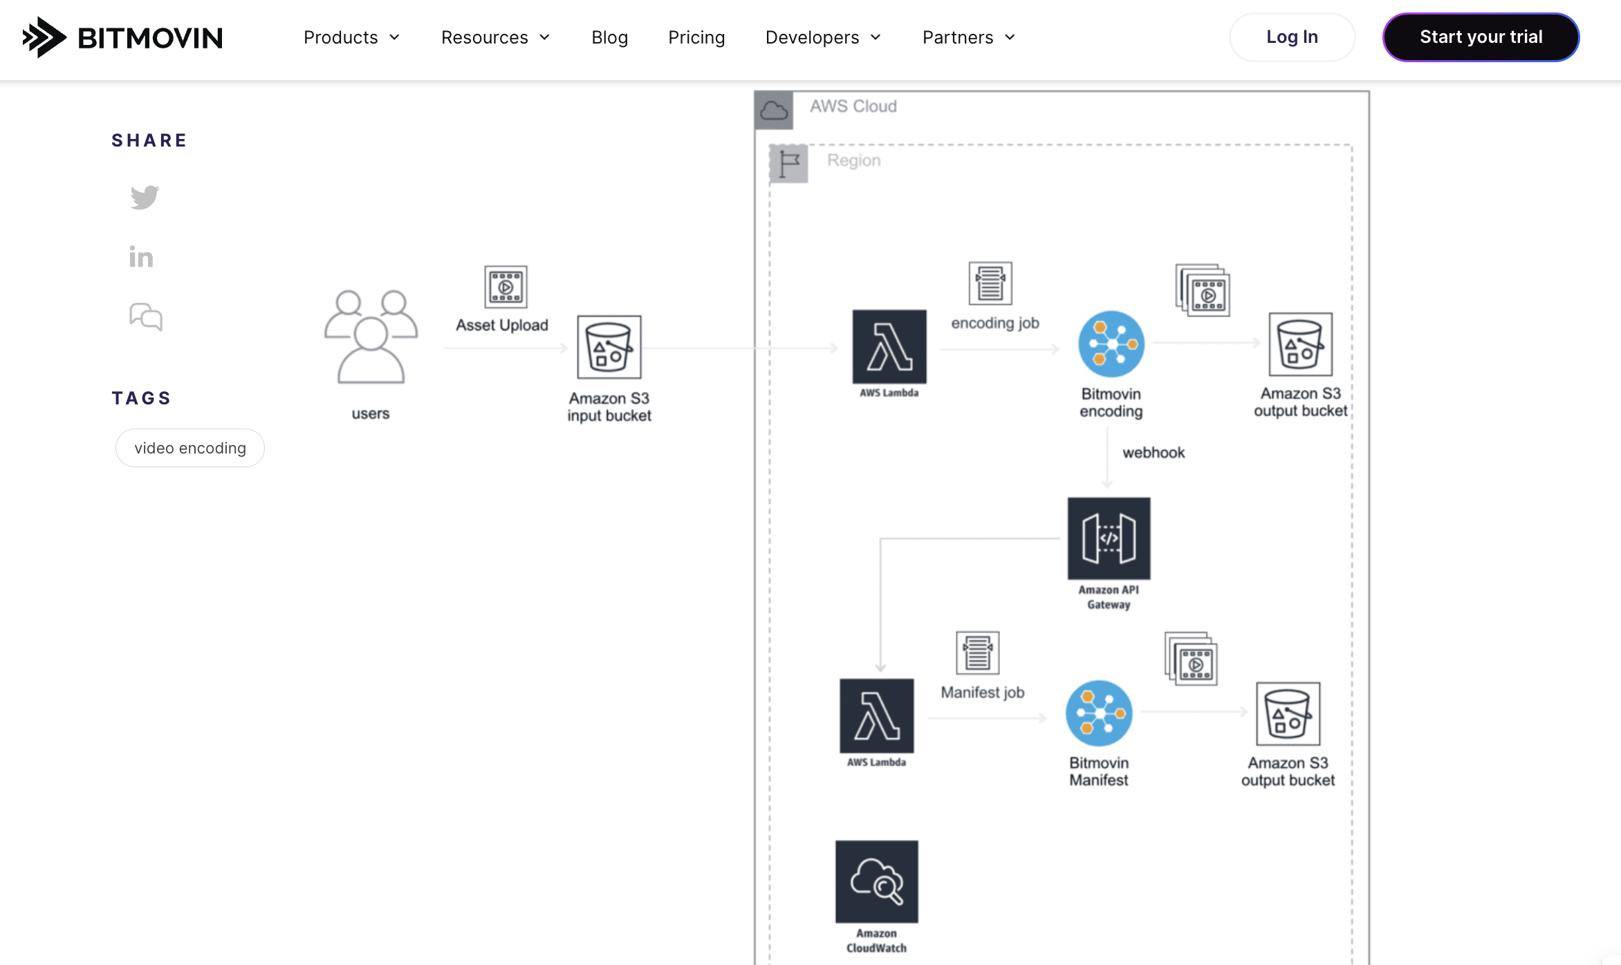Click the Bitmovin logo in the header
The width and height of the screenshot is (1621, 965).
pyautogui.click(x=122, y=37)
